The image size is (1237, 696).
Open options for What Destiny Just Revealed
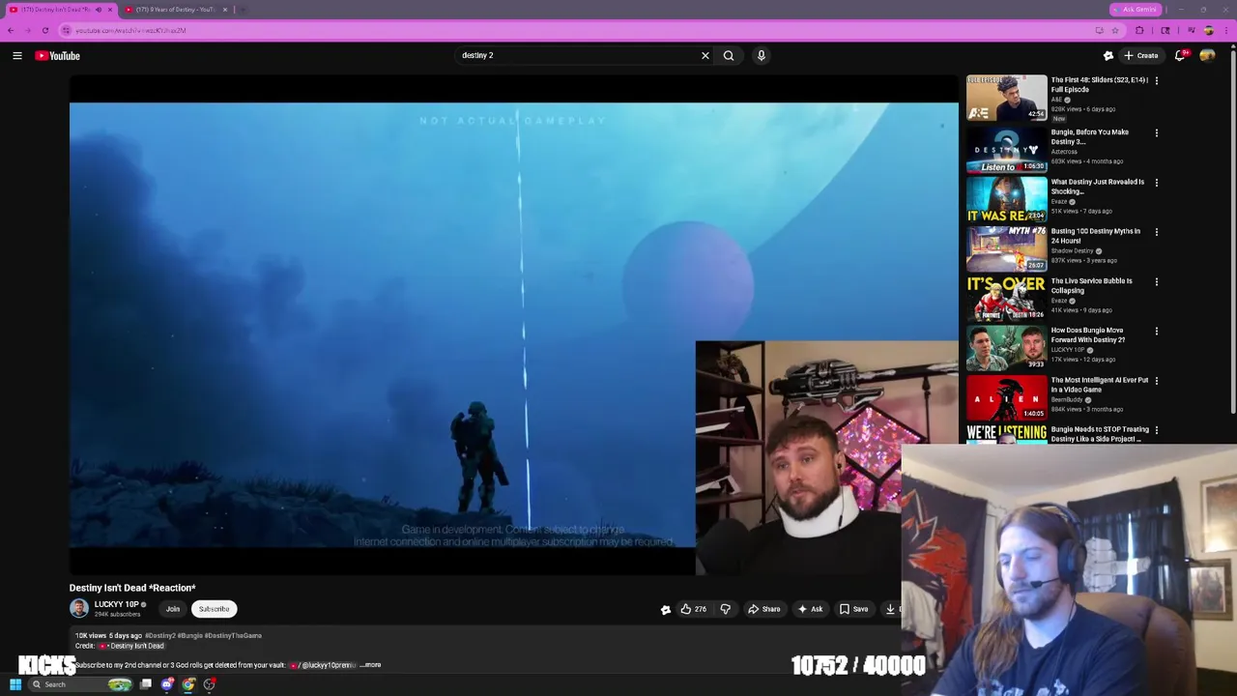pos(1156,183)
